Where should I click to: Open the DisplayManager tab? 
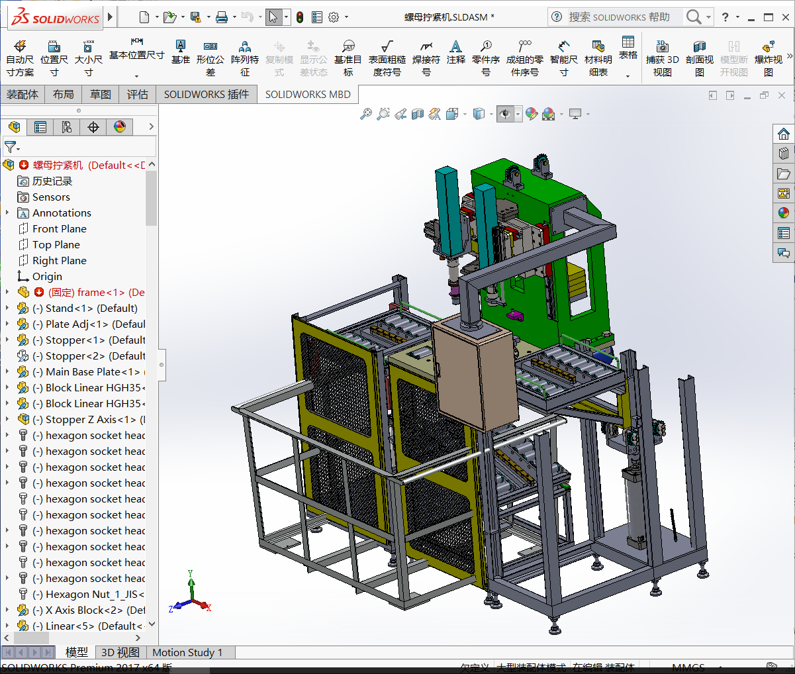point(120,126)
